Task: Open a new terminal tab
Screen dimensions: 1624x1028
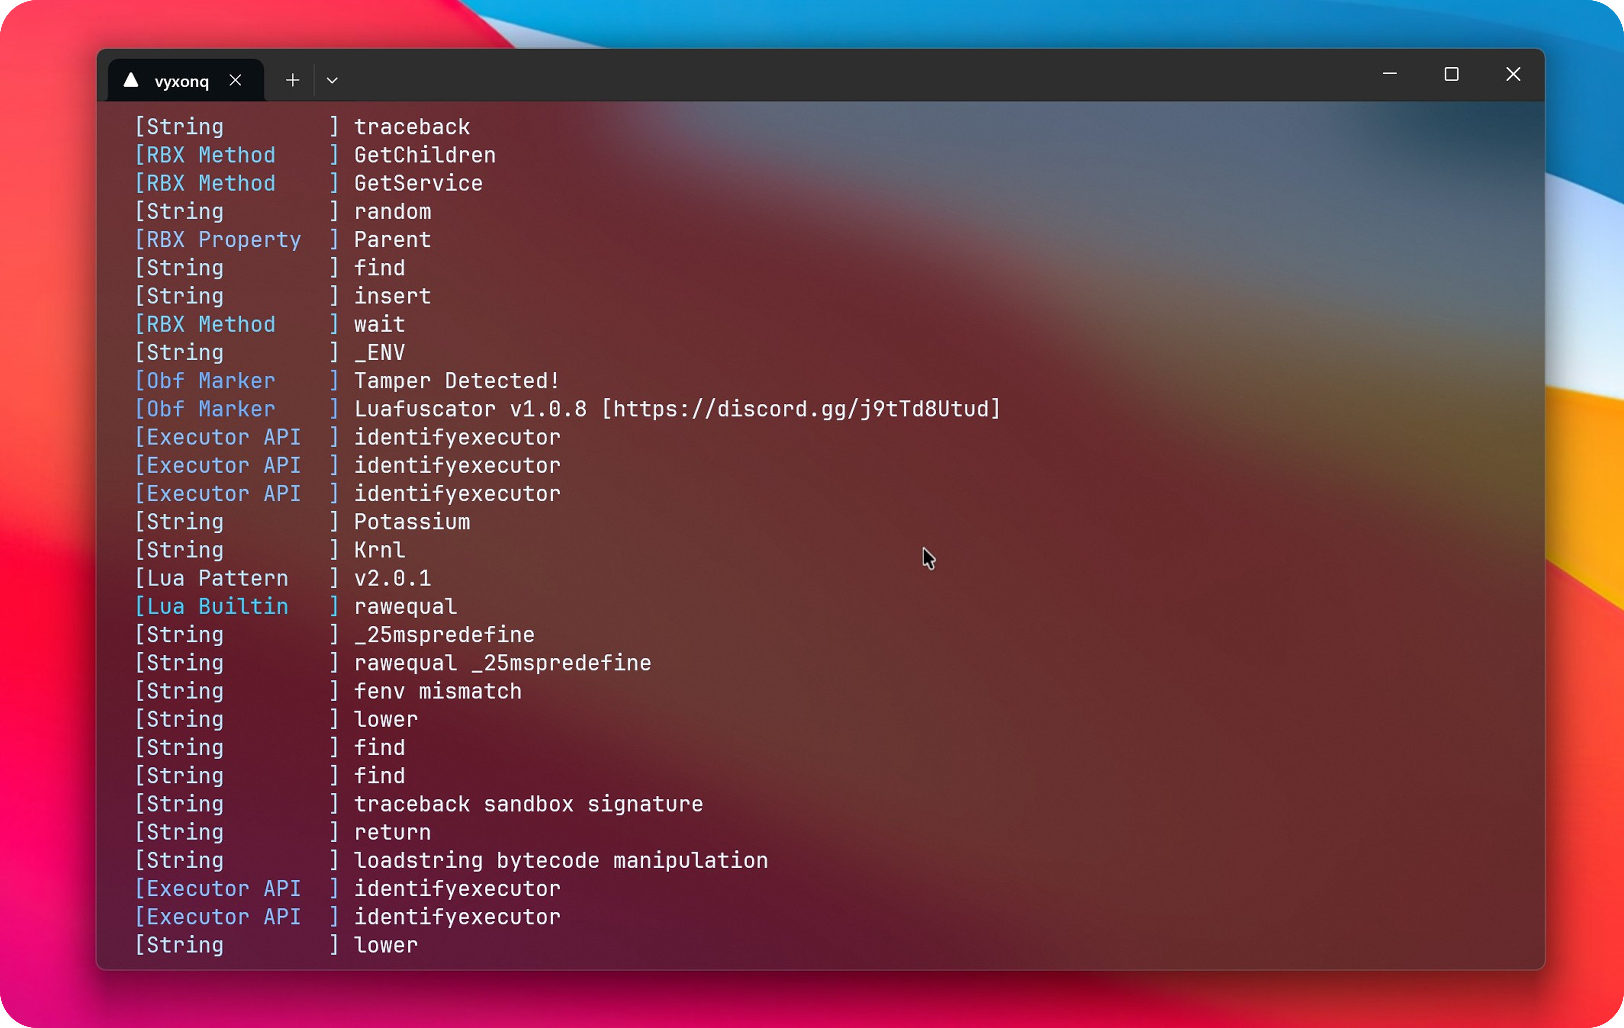Action: click(x=293, y=80)
